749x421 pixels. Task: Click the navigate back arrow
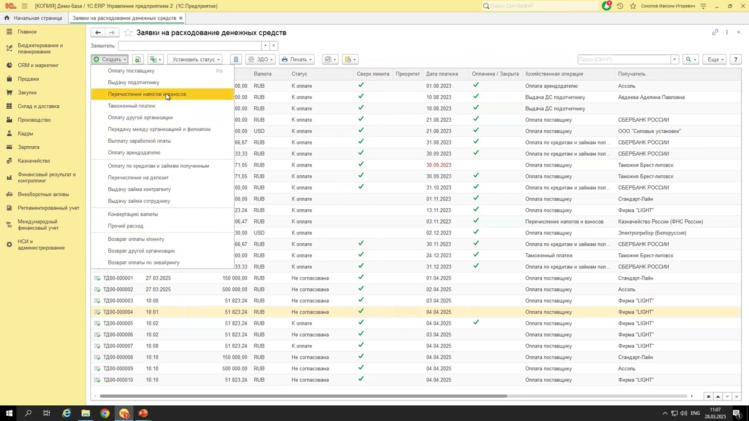pyautogui.click(x=98, y=33)
